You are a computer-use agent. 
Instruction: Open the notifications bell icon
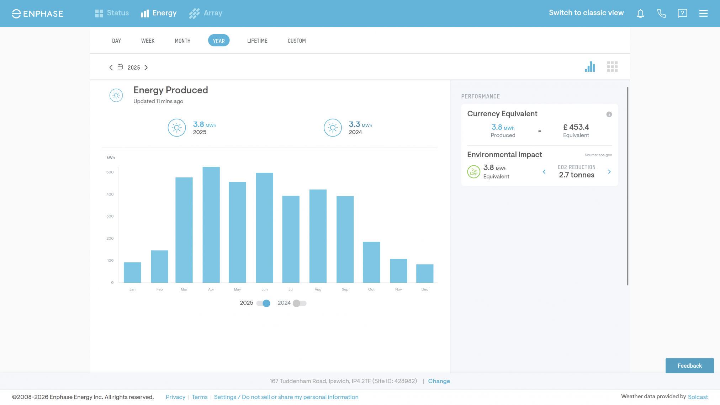(640, 14)
